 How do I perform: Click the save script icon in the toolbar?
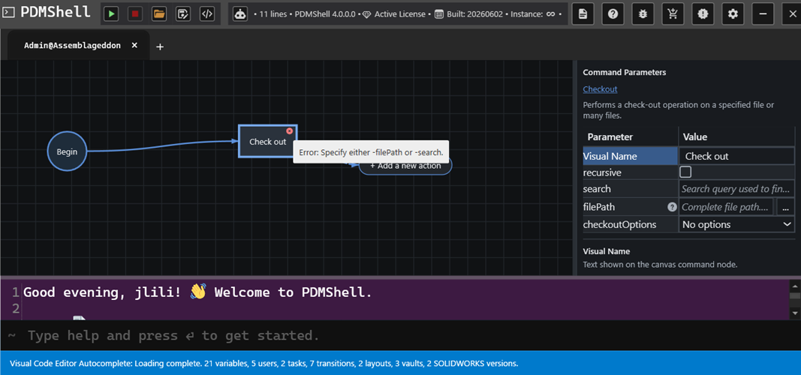coord(183,13)
